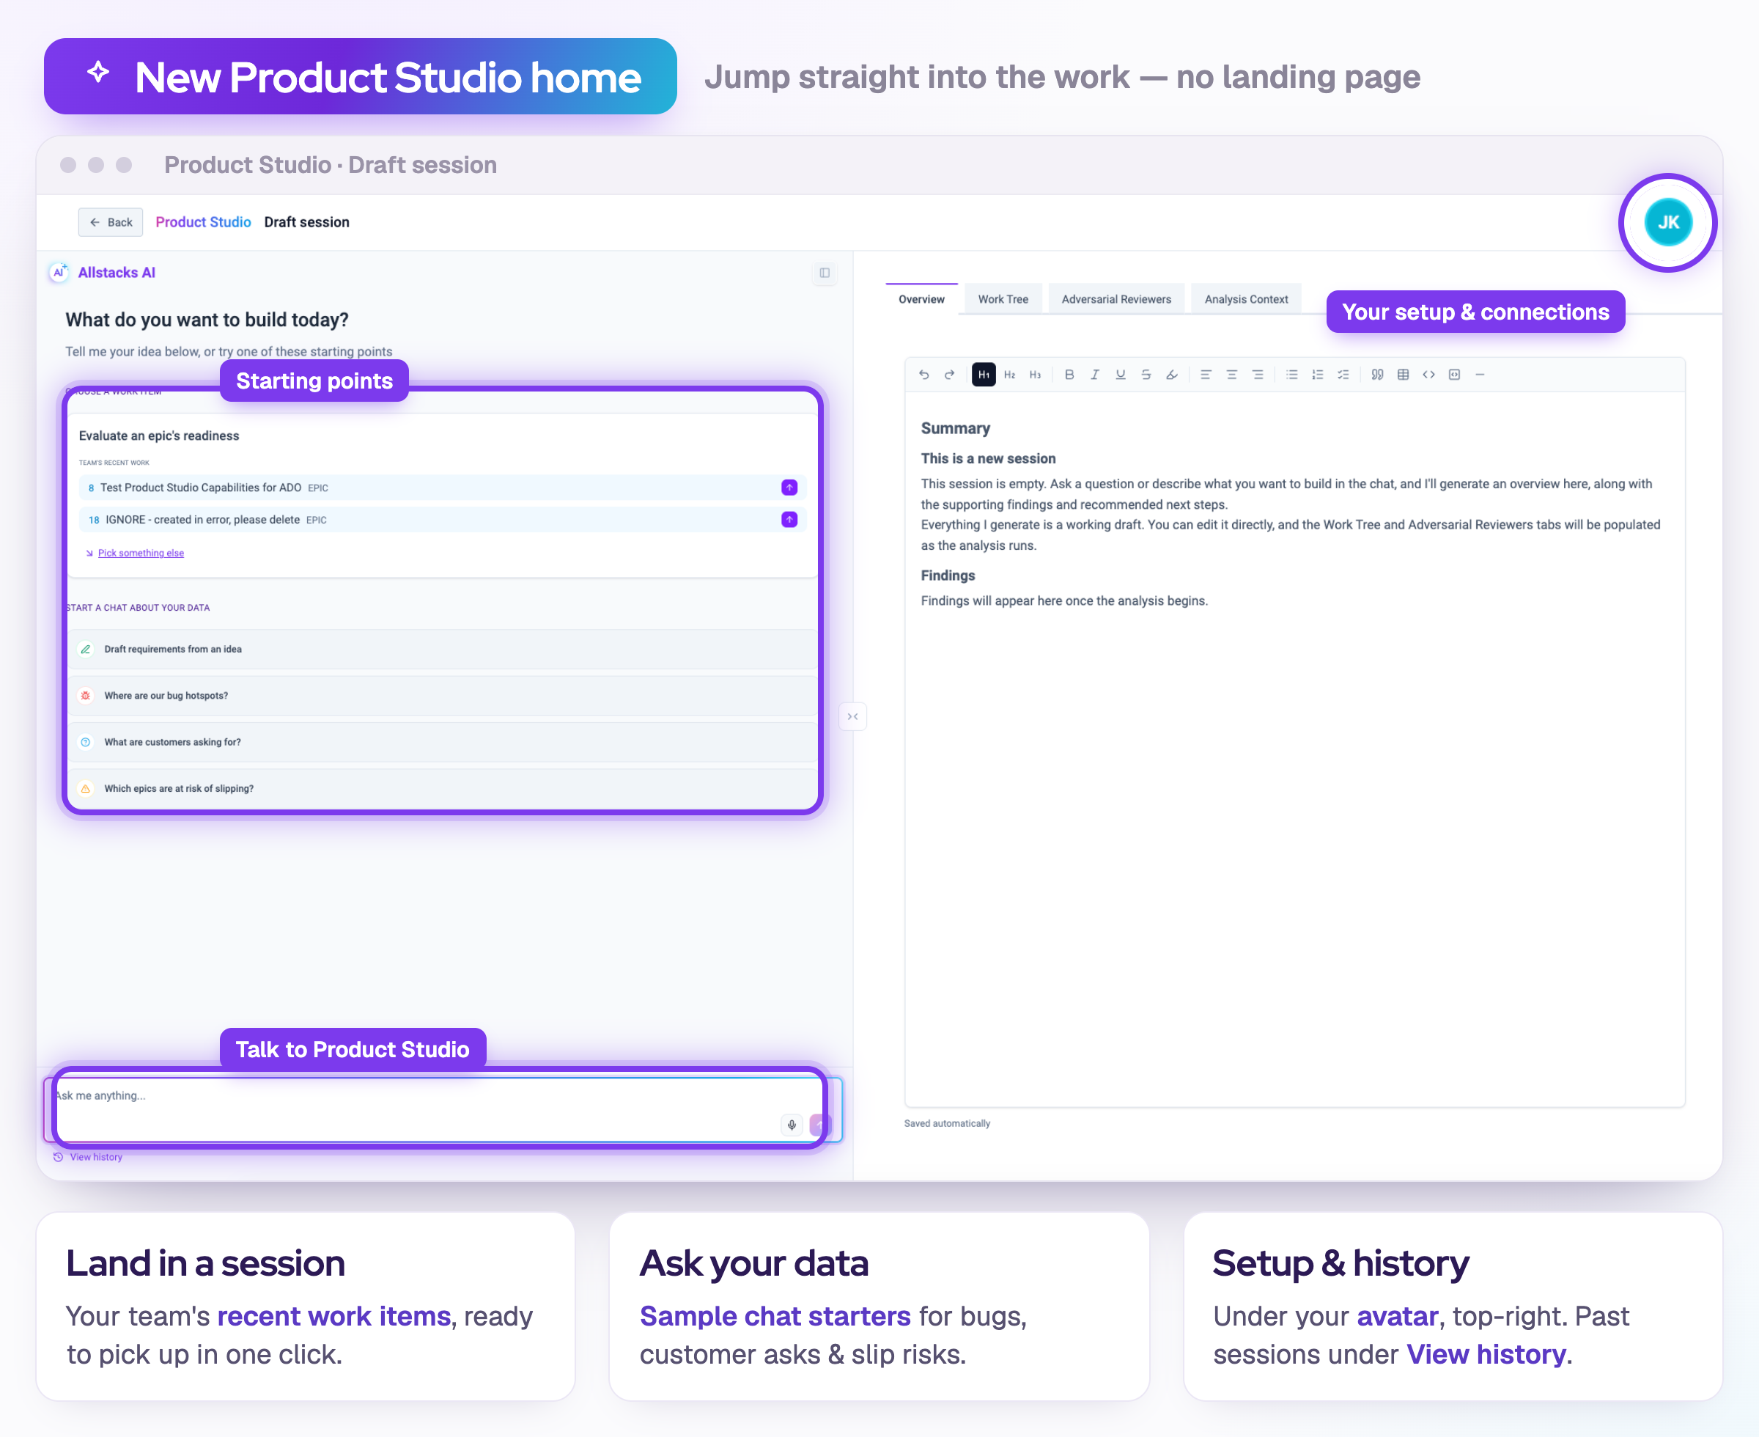This screenshot has height=1437, width=1759.
Task: Switch to the Work Tree tab
Action: (1003, 300)
